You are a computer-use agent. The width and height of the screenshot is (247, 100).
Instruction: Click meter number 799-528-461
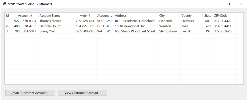pyautogui.click(x=85, y=21)
